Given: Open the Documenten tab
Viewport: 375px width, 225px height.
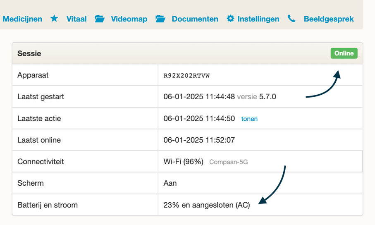Looking at the screenshot, I should point(195,19).
